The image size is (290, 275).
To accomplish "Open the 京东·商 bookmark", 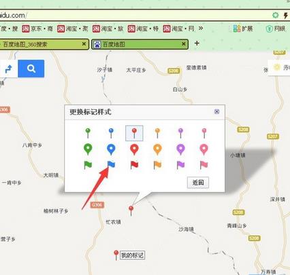I will click(37, 29).
